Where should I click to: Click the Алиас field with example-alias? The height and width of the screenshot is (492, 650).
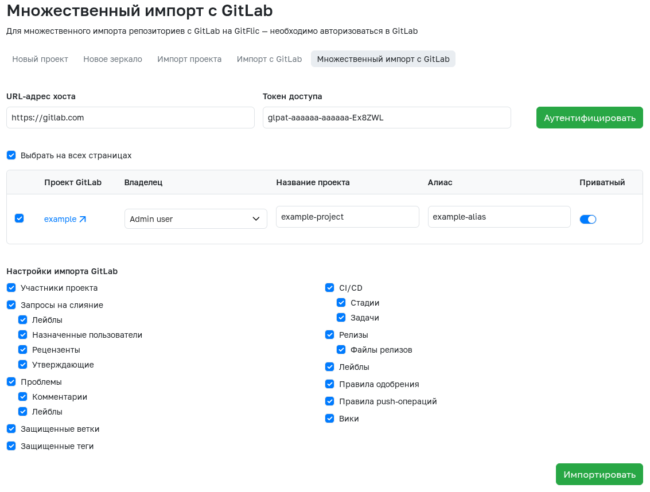[499, 217]
